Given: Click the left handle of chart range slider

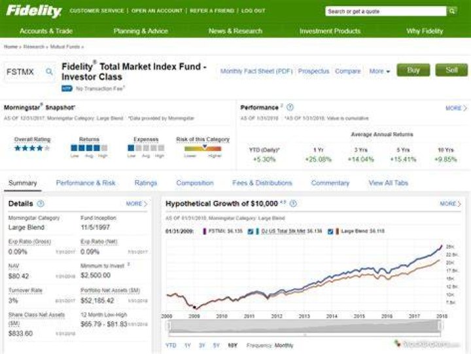Looking at the screenshot, I should coord(169,327).
